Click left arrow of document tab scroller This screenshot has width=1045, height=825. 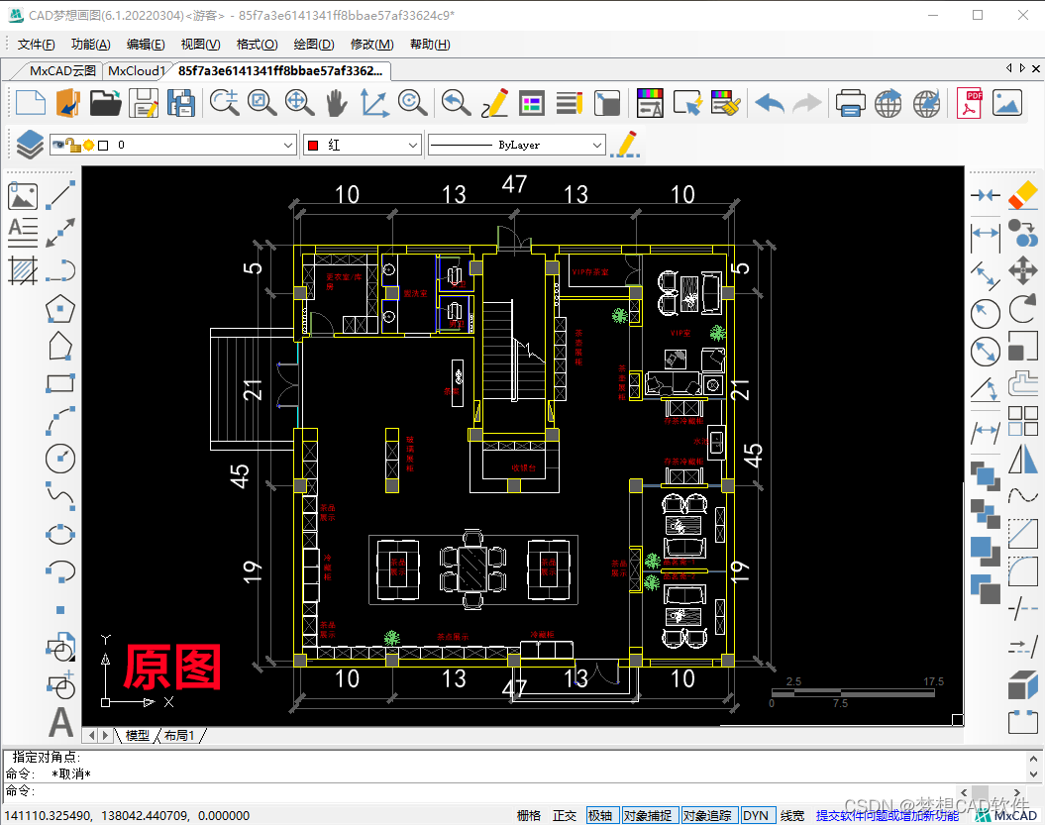tap(1009, 68)
